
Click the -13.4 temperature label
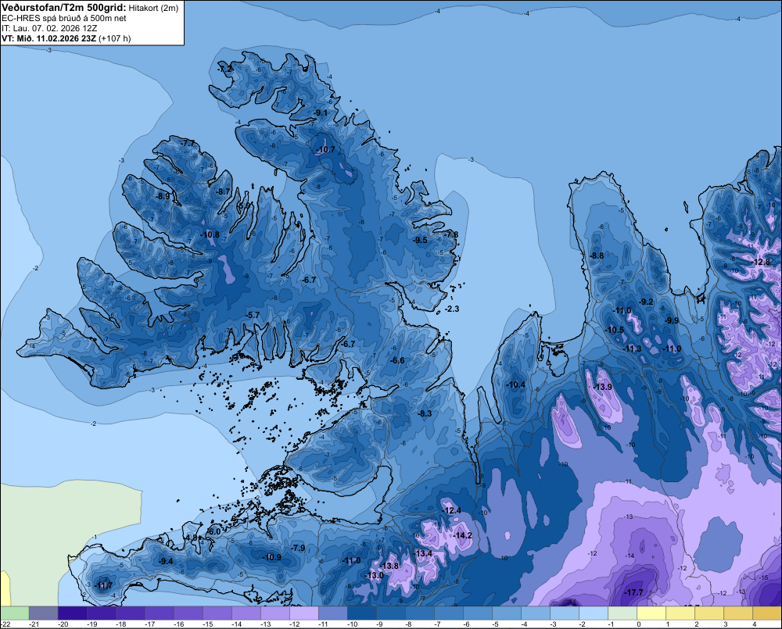[423, 554]
